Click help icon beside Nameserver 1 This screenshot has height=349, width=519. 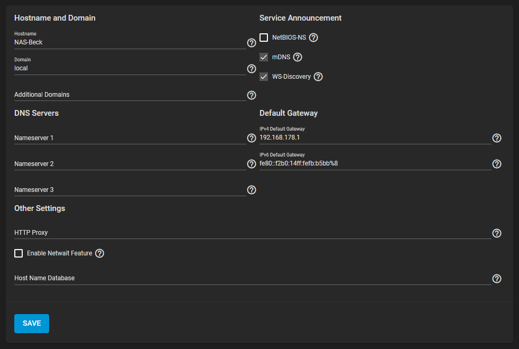(x=252, y=138)
